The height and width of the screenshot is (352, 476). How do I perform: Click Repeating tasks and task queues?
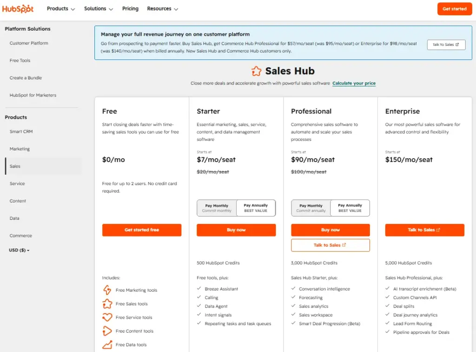238,324
